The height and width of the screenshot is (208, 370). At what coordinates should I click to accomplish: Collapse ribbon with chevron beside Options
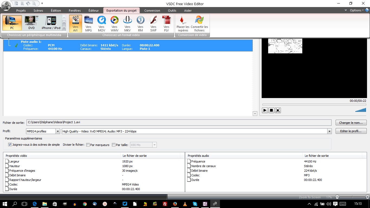(346, 10)
